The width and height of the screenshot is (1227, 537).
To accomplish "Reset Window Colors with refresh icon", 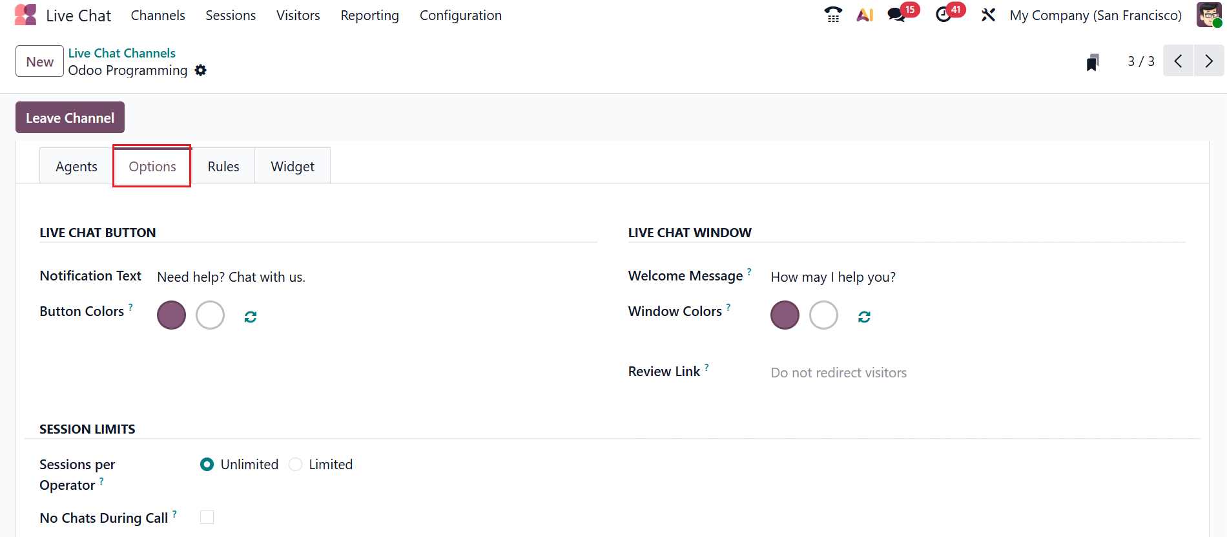I will point(864,317).
